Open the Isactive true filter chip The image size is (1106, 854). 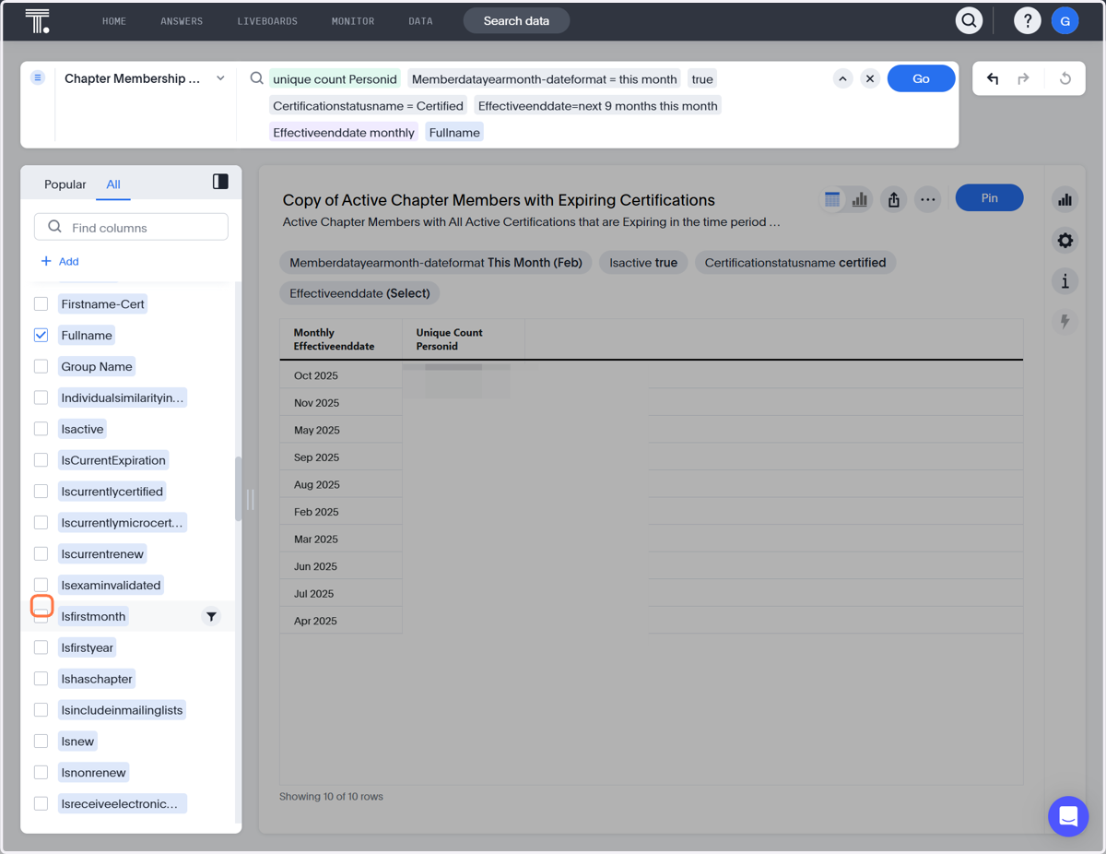(643, 263)
